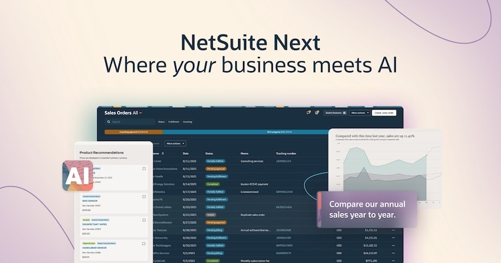Click the Product Recommendations panel title
The image size is (501, 263).
coord(101,153)
